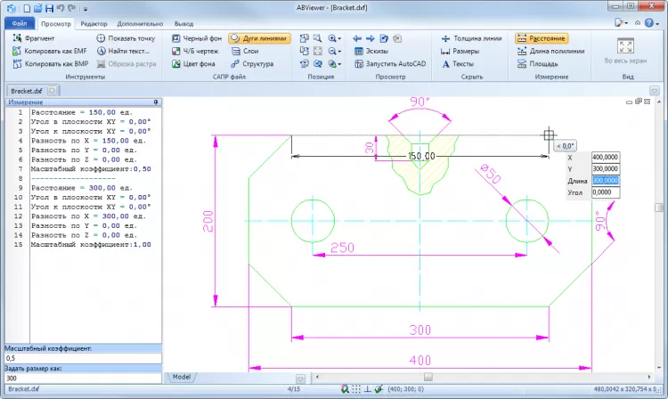Open Цвет фона color picker
The image size is (668, 399).
193,64
